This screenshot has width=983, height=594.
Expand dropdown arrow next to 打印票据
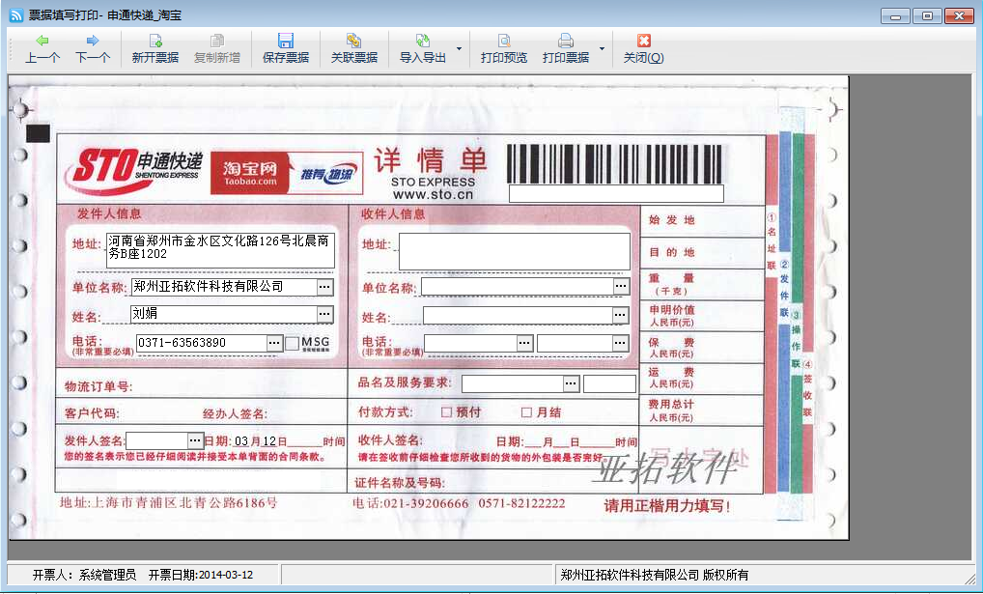602,49
